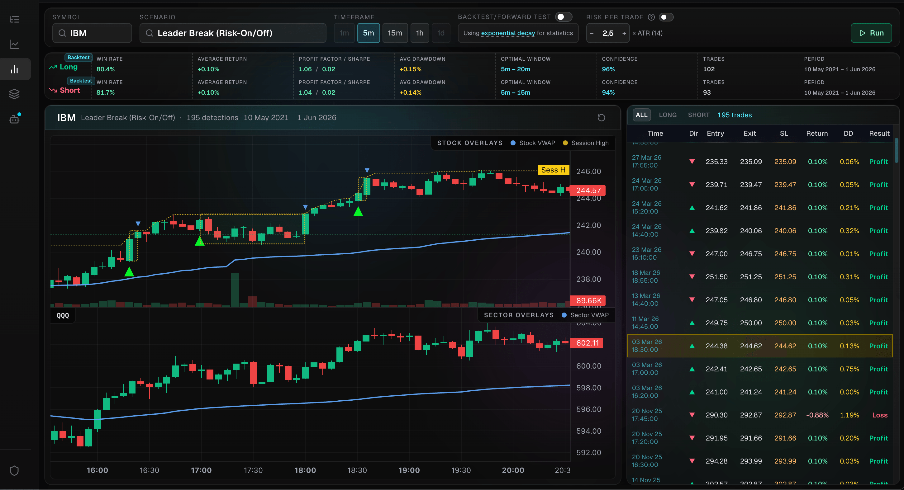This screenshot has width=904, height=490.
Task: Decrease ATR multiplier with minus
Action: point(592,33)
